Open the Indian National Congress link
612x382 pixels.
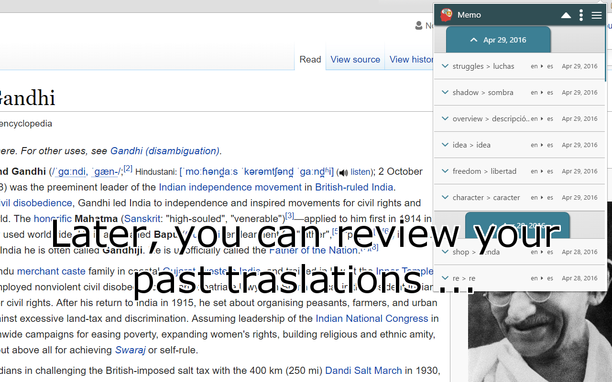(x=372, y=318)
